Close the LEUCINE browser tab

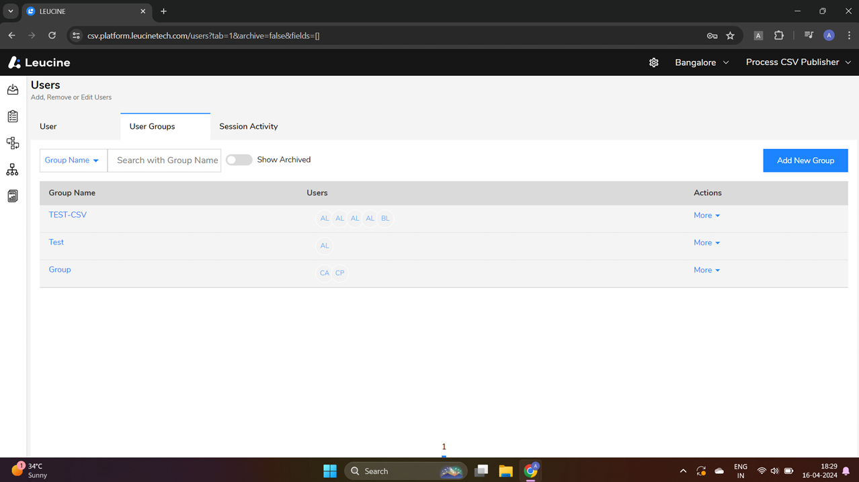(x=142, y=11)
